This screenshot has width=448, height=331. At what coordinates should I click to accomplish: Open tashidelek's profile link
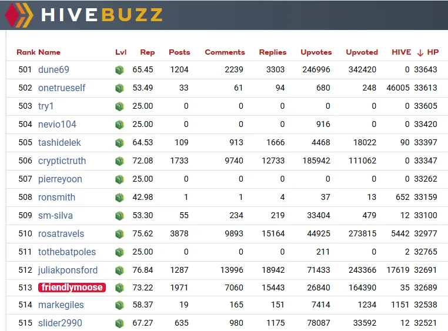[59, 142]
